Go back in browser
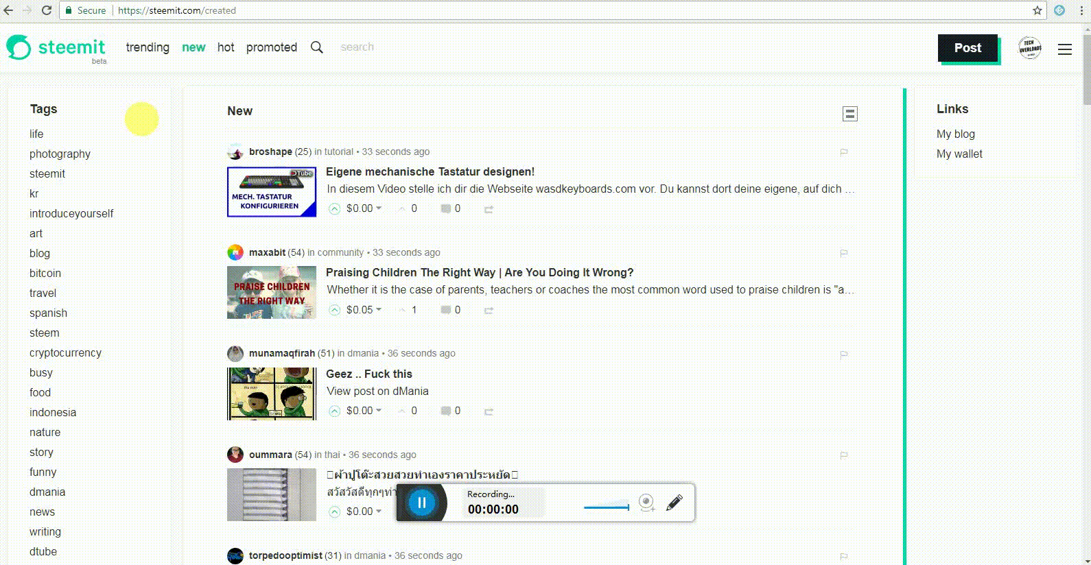This screenshot has height=565, width=1091. [x=8, y=10]
